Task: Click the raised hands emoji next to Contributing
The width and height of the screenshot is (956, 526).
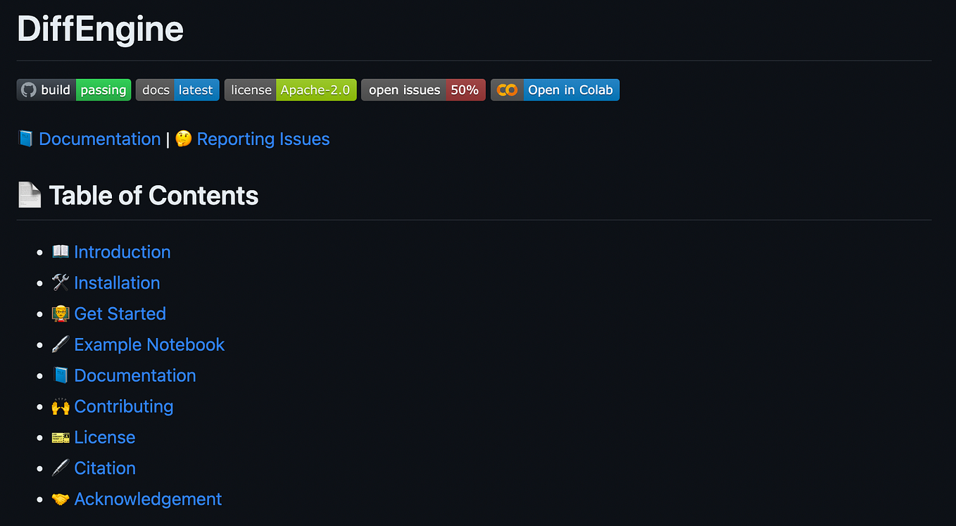Action: coord(60,406)
